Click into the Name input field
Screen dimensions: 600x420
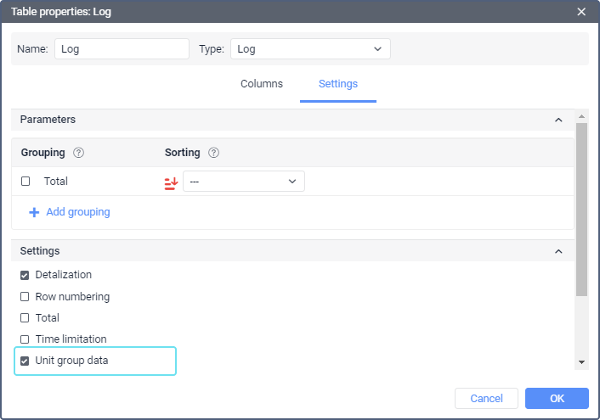(122, 49)
